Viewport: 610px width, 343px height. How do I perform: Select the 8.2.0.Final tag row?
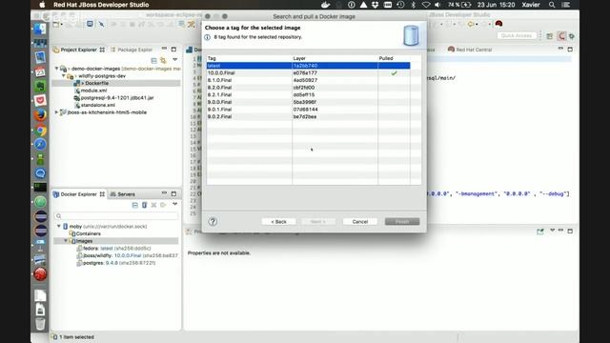click(308, 88)
